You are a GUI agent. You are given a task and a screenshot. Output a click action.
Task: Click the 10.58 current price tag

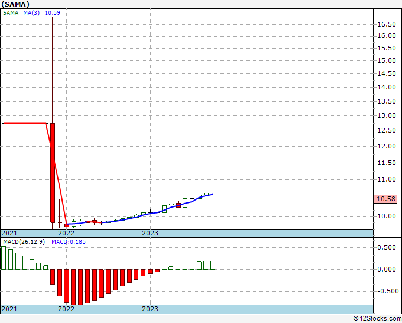point(386,199)
